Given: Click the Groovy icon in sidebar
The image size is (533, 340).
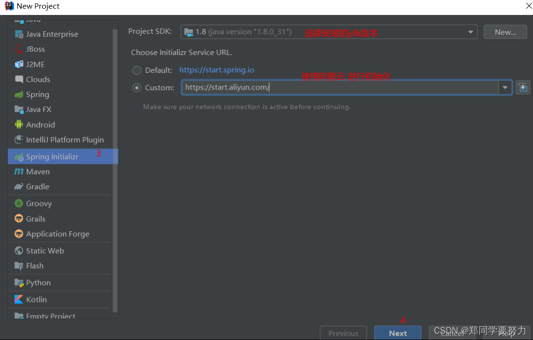Looking at the screenshot, I should click(x=19, y=204).
